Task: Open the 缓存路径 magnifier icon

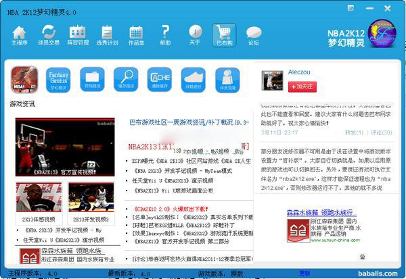Action: (x=126, y=80)
